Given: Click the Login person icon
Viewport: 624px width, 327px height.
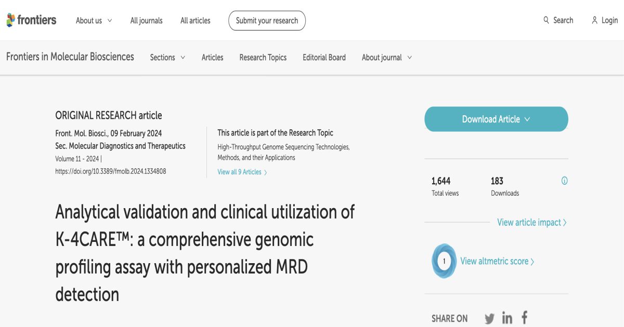Looking at the screenshot, I should 595,20.
